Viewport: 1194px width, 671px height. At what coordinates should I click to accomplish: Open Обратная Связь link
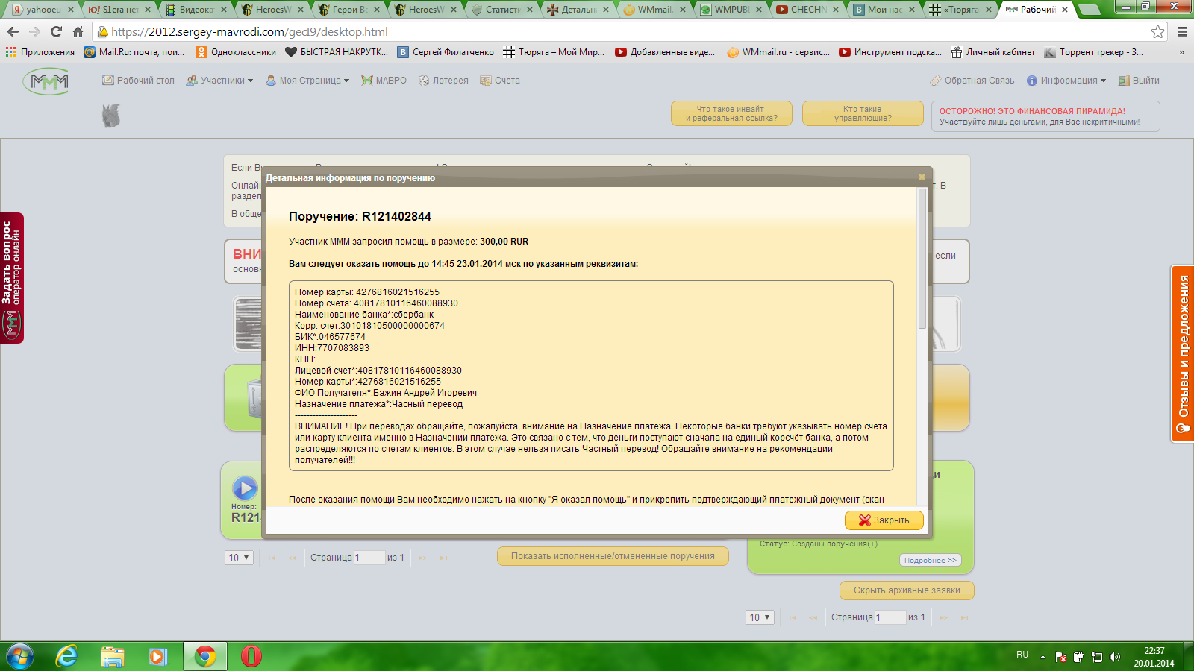point(972,81)
